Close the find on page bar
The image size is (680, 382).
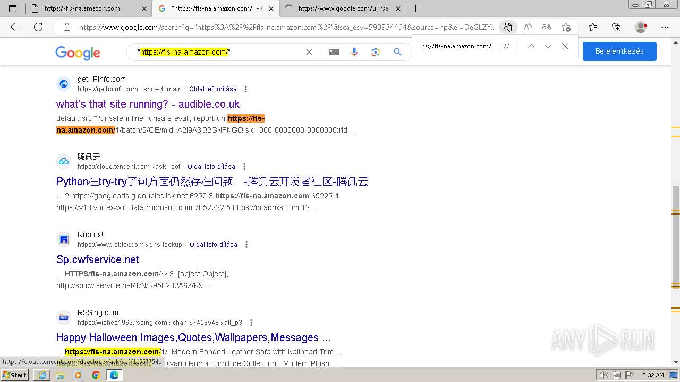tap(565, 46)
